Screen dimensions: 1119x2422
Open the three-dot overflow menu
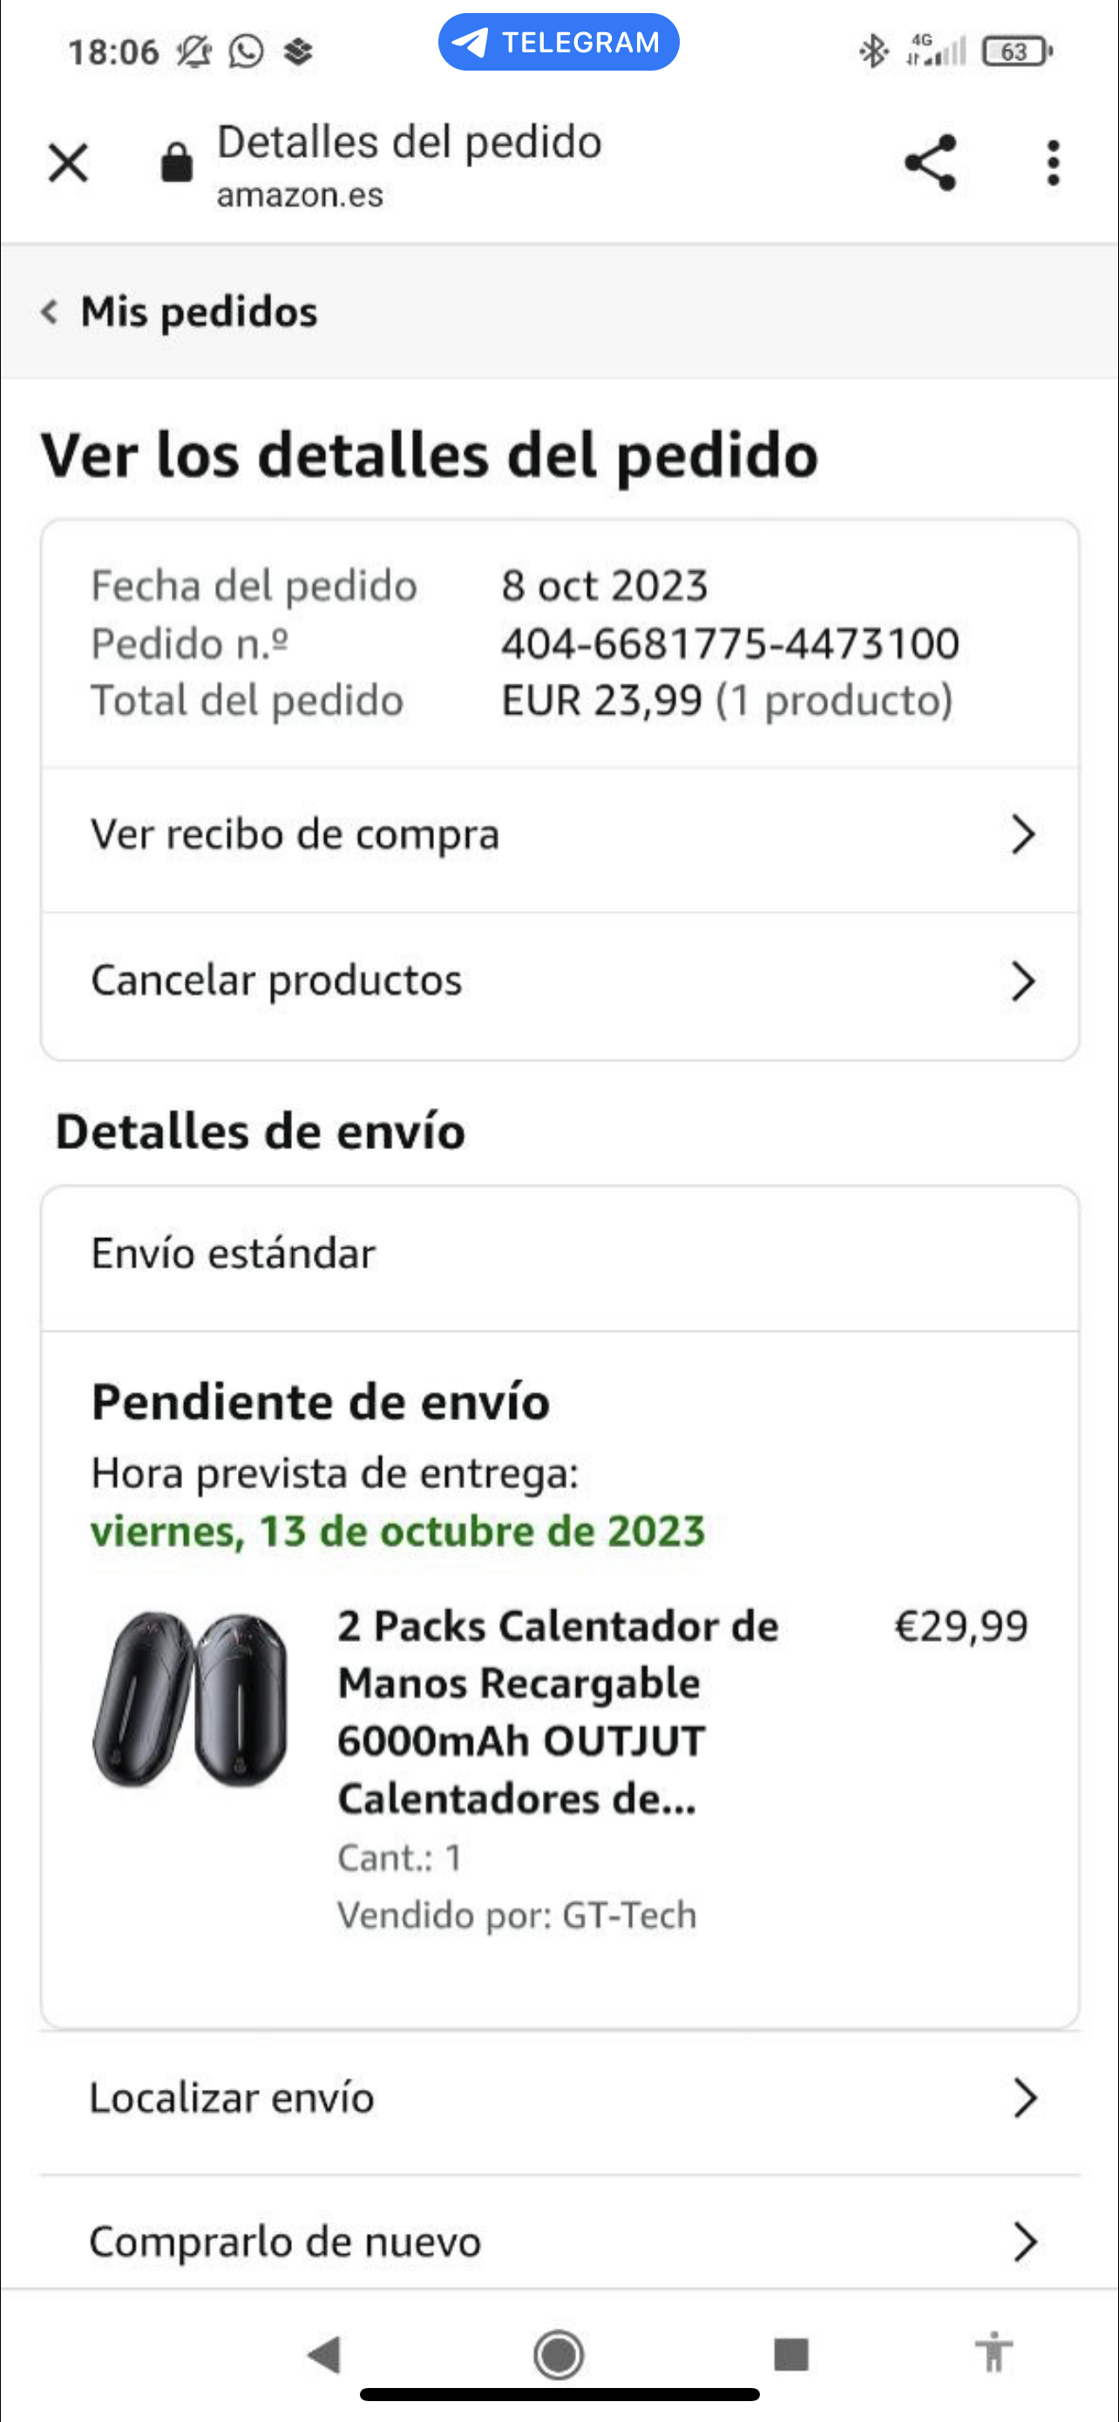point(1054,164)
